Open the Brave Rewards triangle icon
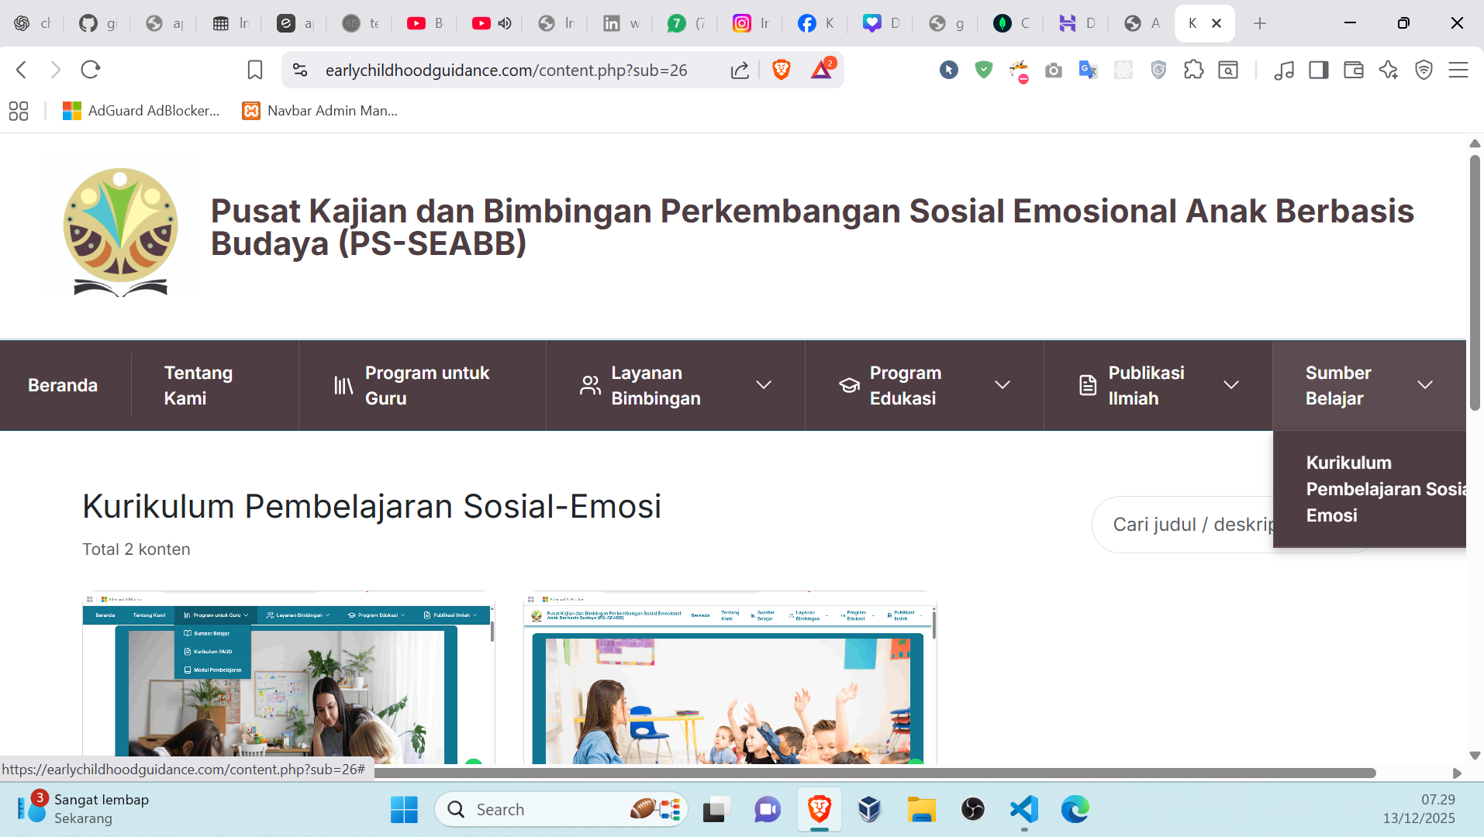This screenshot has width=1484, height=837. [821, 70]
